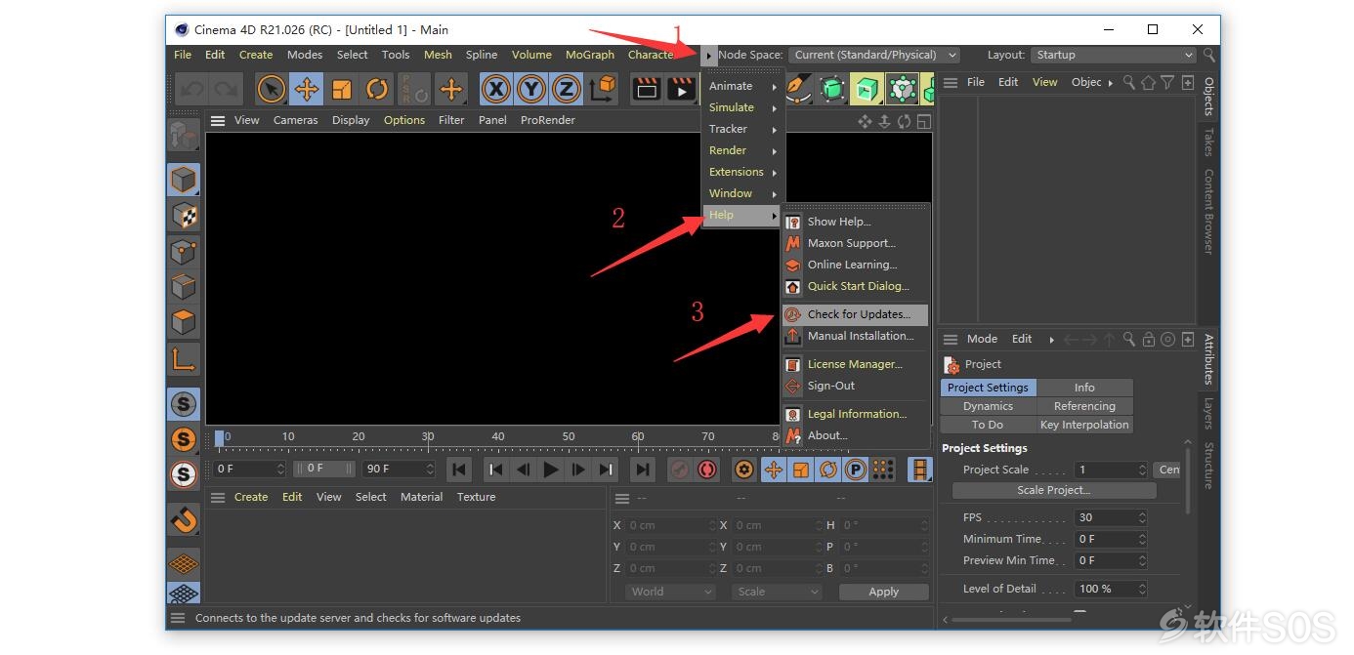
Task: Click the lock icon in Attributes manager
Action: [1149, 339]
